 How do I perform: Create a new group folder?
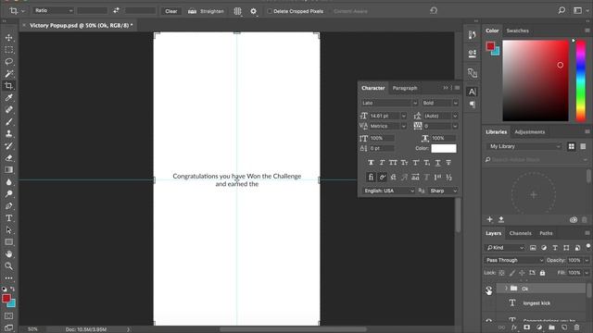point(552,327)
